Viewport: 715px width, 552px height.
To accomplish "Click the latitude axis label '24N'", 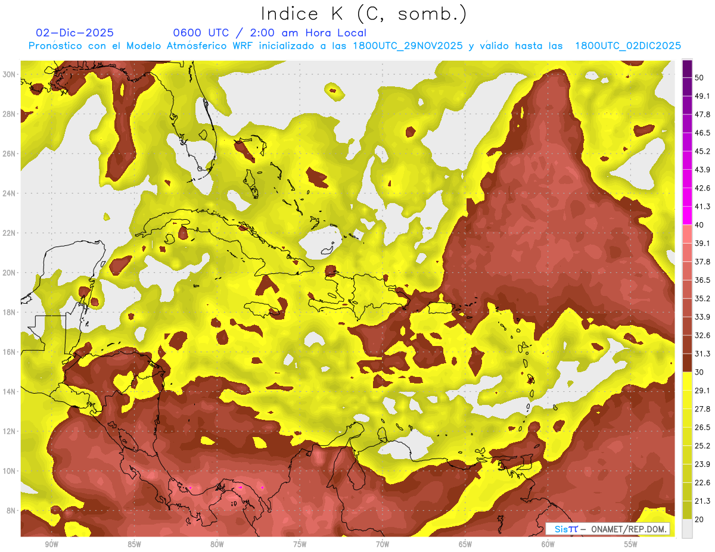I will (10, 194).
